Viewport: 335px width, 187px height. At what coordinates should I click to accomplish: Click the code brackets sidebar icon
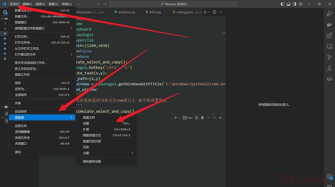click(x=329, y=79)
